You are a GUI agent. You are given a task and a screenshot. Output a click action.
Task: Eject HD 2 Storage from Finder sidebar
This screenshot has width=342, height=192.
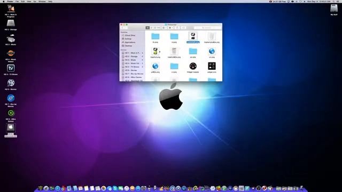143,57
